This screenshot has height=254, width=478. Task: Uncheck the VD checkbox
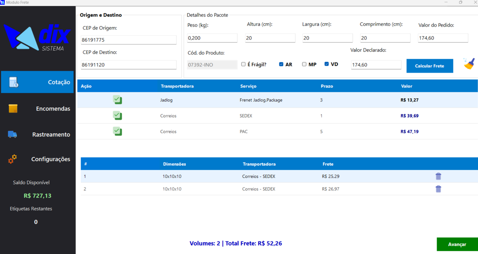coord(327,64)
